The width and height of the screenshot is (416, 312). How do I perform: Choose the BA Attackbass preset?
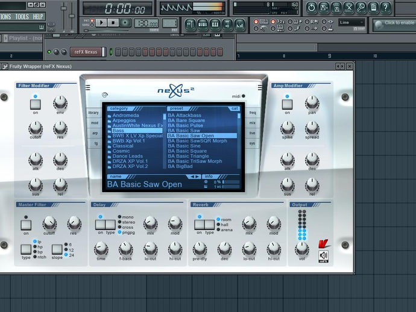[x=184, y=115]
